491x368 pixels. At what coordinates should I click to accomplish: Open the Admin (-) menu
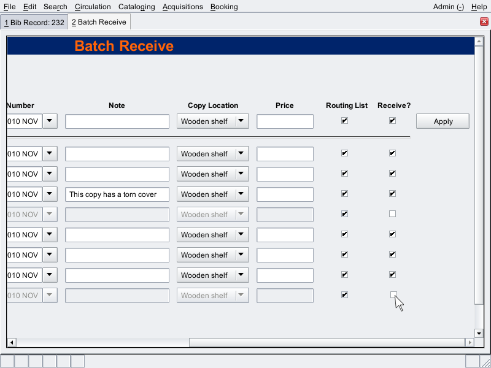[448, 7]
